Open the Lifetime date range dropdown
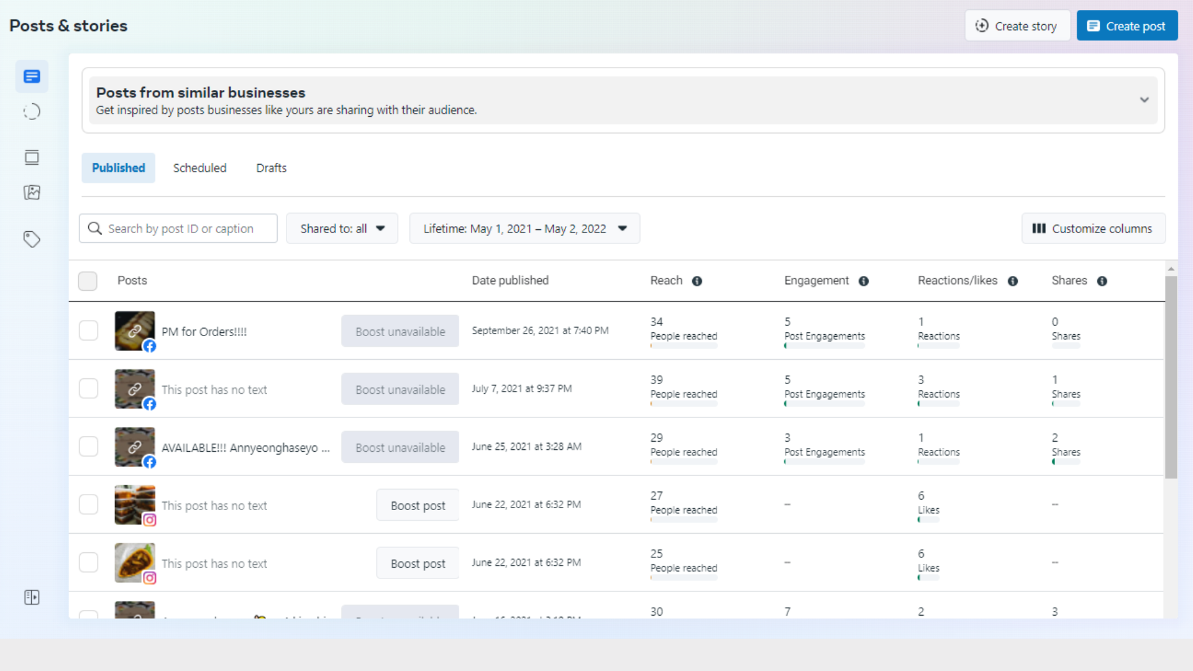The height and width of the screenshot is (671, 1193). click(524, 229)
